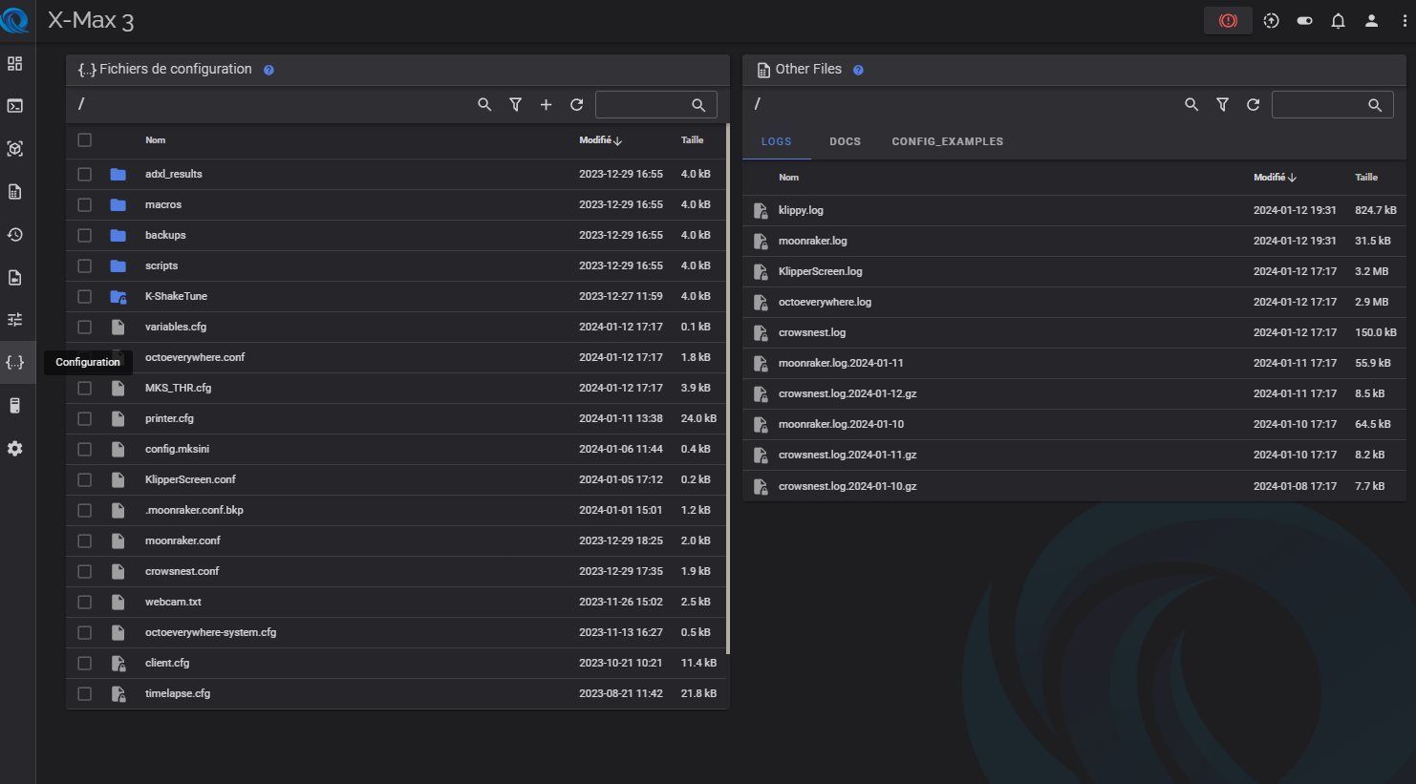Open crowsnest.log.2024-01-12.gz file
This screenshot has height=784, width=1416.
[x=847, y=393]
